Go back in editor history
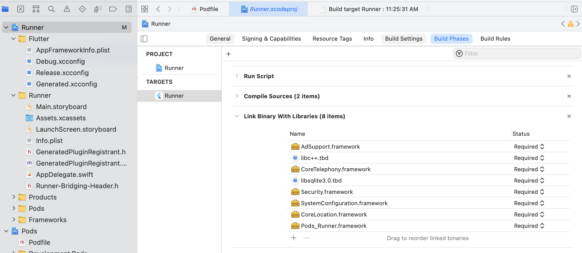This screenshot has height=253, width=582. [x=158, y=9]
